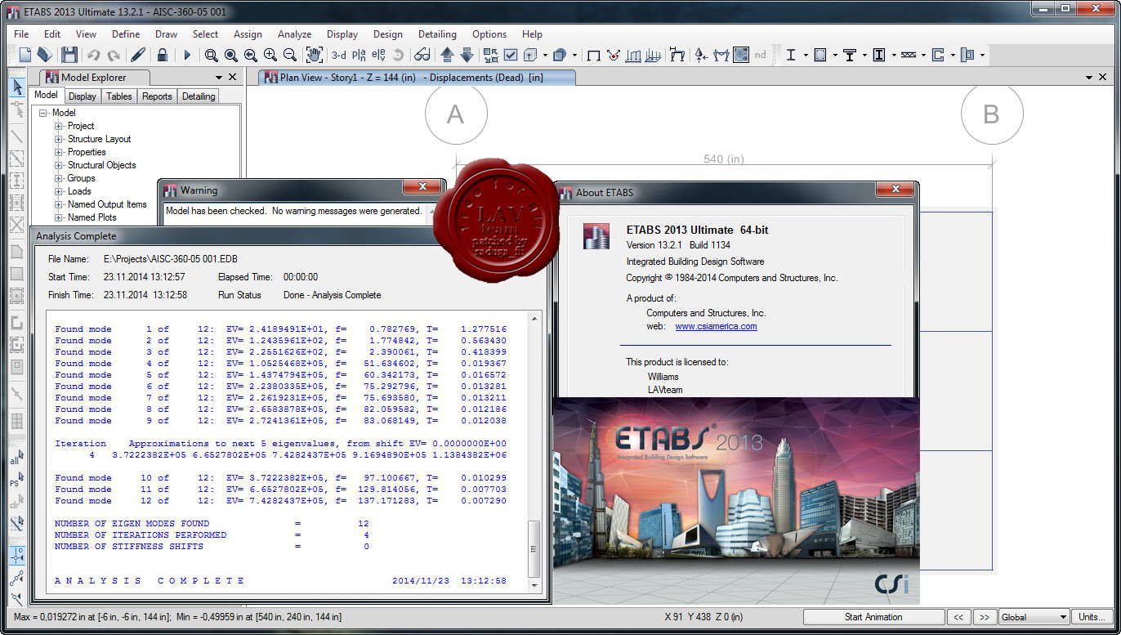
Task: Switch to the Reports tab
Action: click(157, 96)
